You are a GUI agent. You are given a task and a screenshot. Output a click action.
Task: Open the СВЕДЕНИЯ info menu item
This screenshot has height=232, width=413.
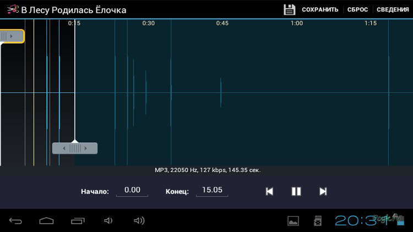tap(393, 10)
